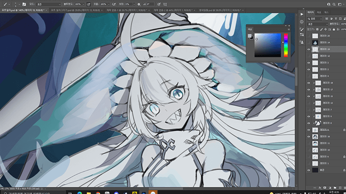346x194 pixels.
Task: Lock layer position icon
Action: point(326,29)
